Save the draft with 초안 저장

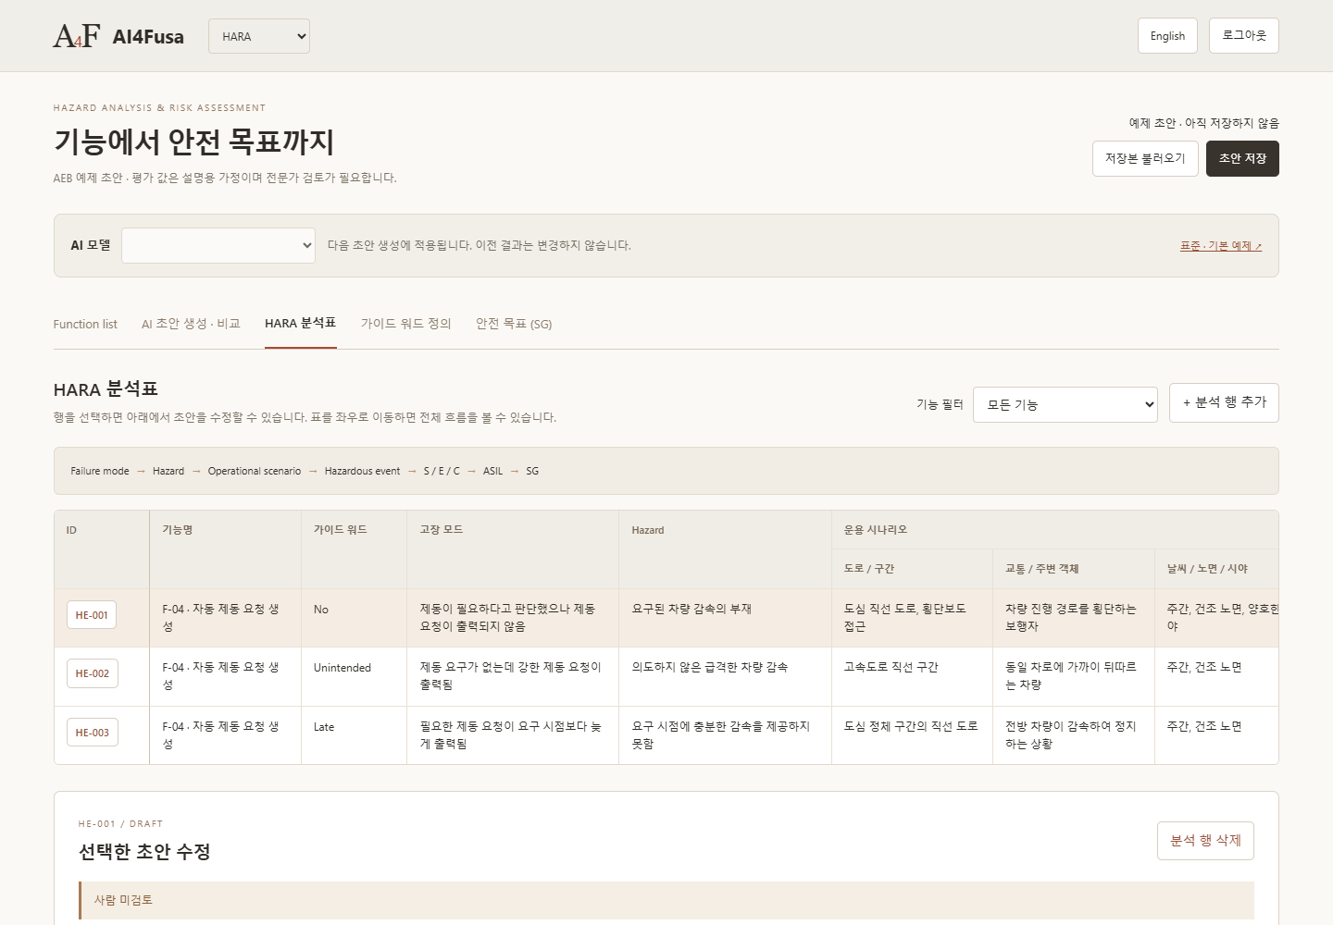pos(1242,158)
